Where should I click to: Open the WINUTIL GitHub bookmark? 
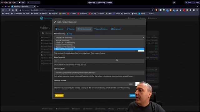pyautogui.click(x=126, y=13)
